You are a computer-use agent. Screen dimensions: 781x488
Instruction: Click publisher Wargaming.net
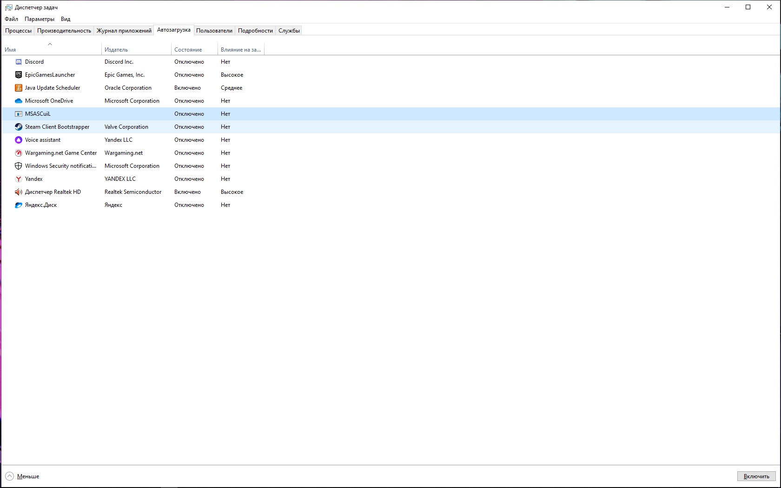pos(124,153)
